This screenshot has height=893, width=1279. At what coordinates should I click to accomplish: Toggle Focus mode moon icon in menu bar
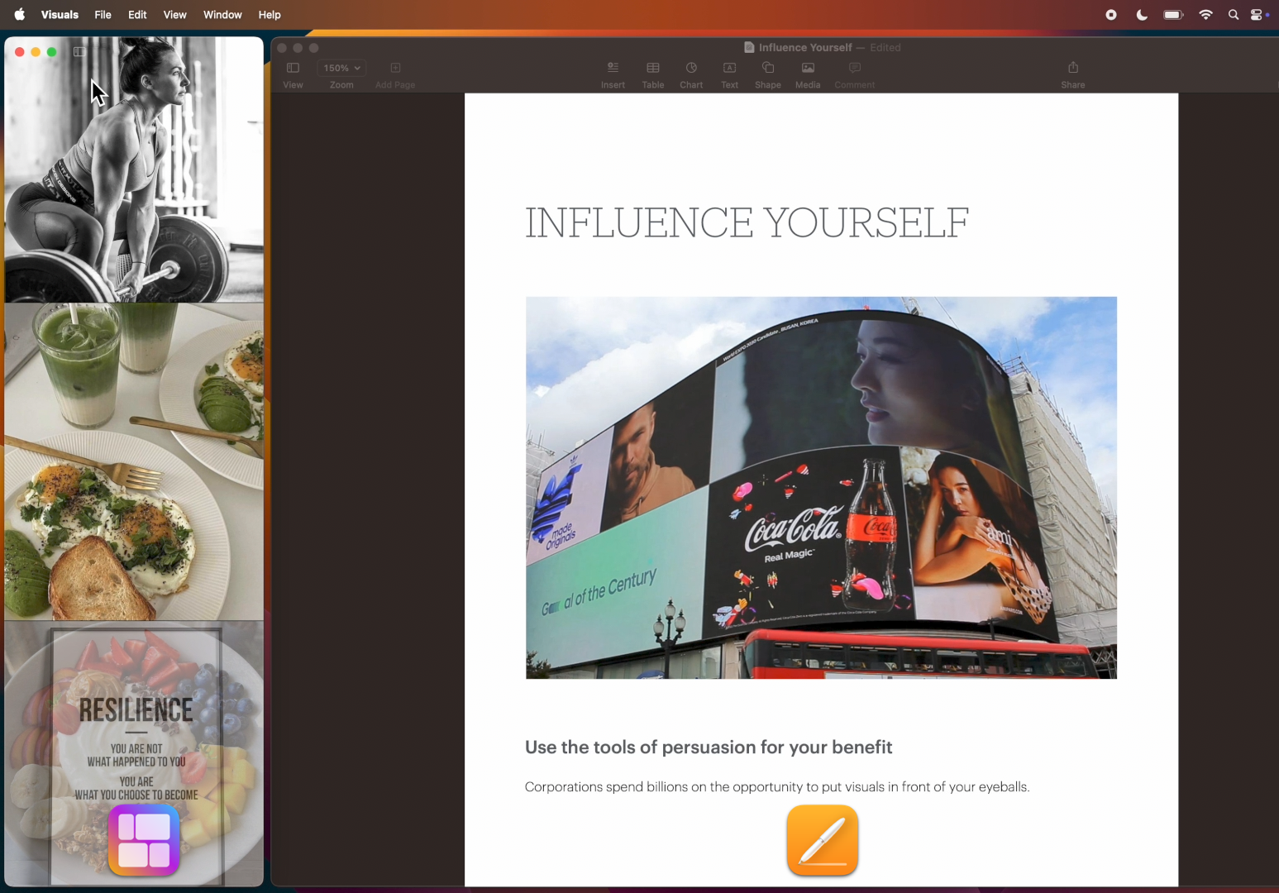coord(1142,15)
